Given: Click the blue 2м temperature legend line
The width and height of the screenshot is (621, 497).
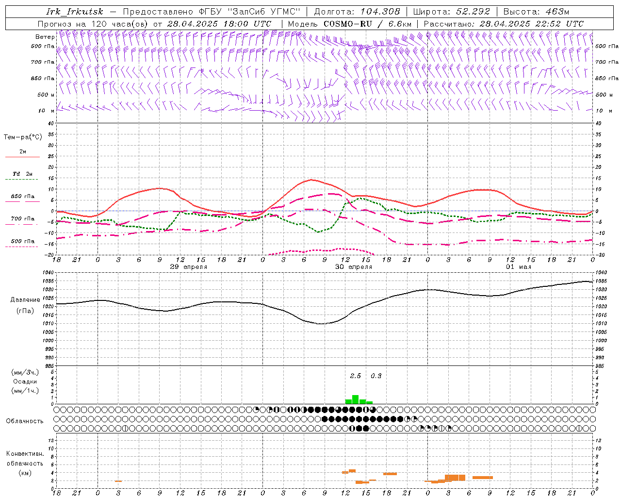Looking at the screenshot, I should coord(22,157).
